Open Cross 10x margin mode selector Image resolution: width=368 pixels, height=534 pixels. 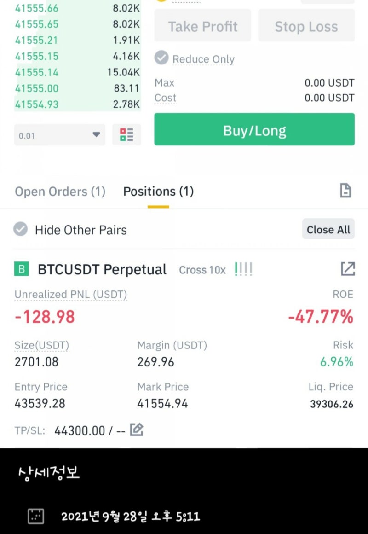click(x=202, y=270)
